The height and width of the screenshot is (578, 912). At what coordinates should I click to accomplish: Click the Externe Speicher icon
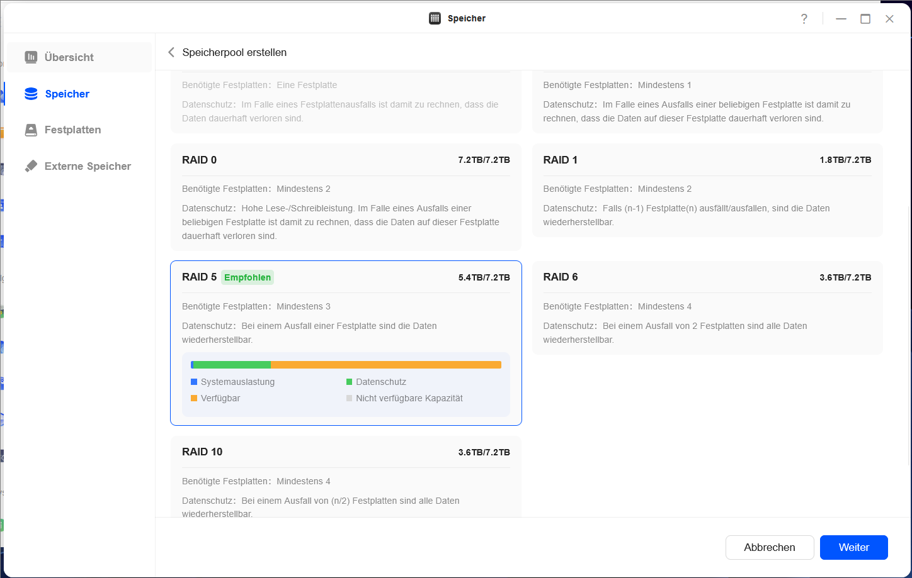tap(31, 166)
